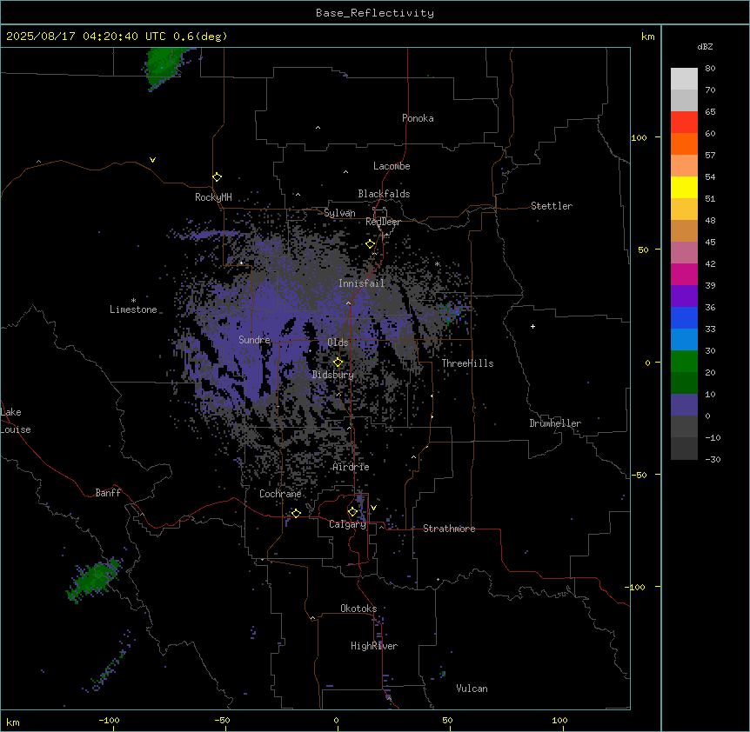Click the Didsbury town label
Image resolution: width=750 pixels, height=732 pixels.
332,375
